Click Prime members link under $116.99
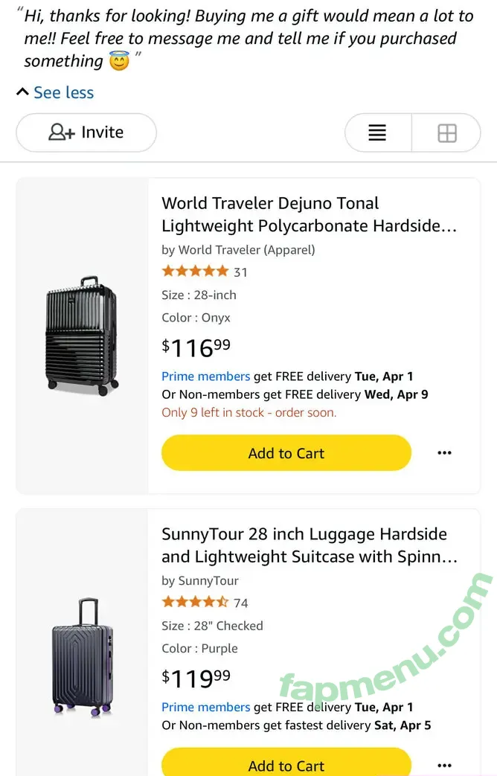 pyautogui.click(x=205, y=376)
